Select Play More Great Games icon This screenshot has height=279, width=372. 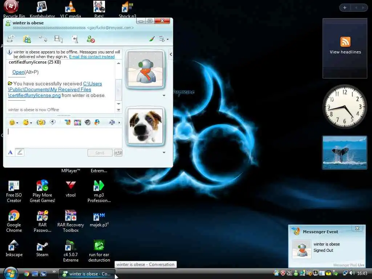(x=42, y=191)
